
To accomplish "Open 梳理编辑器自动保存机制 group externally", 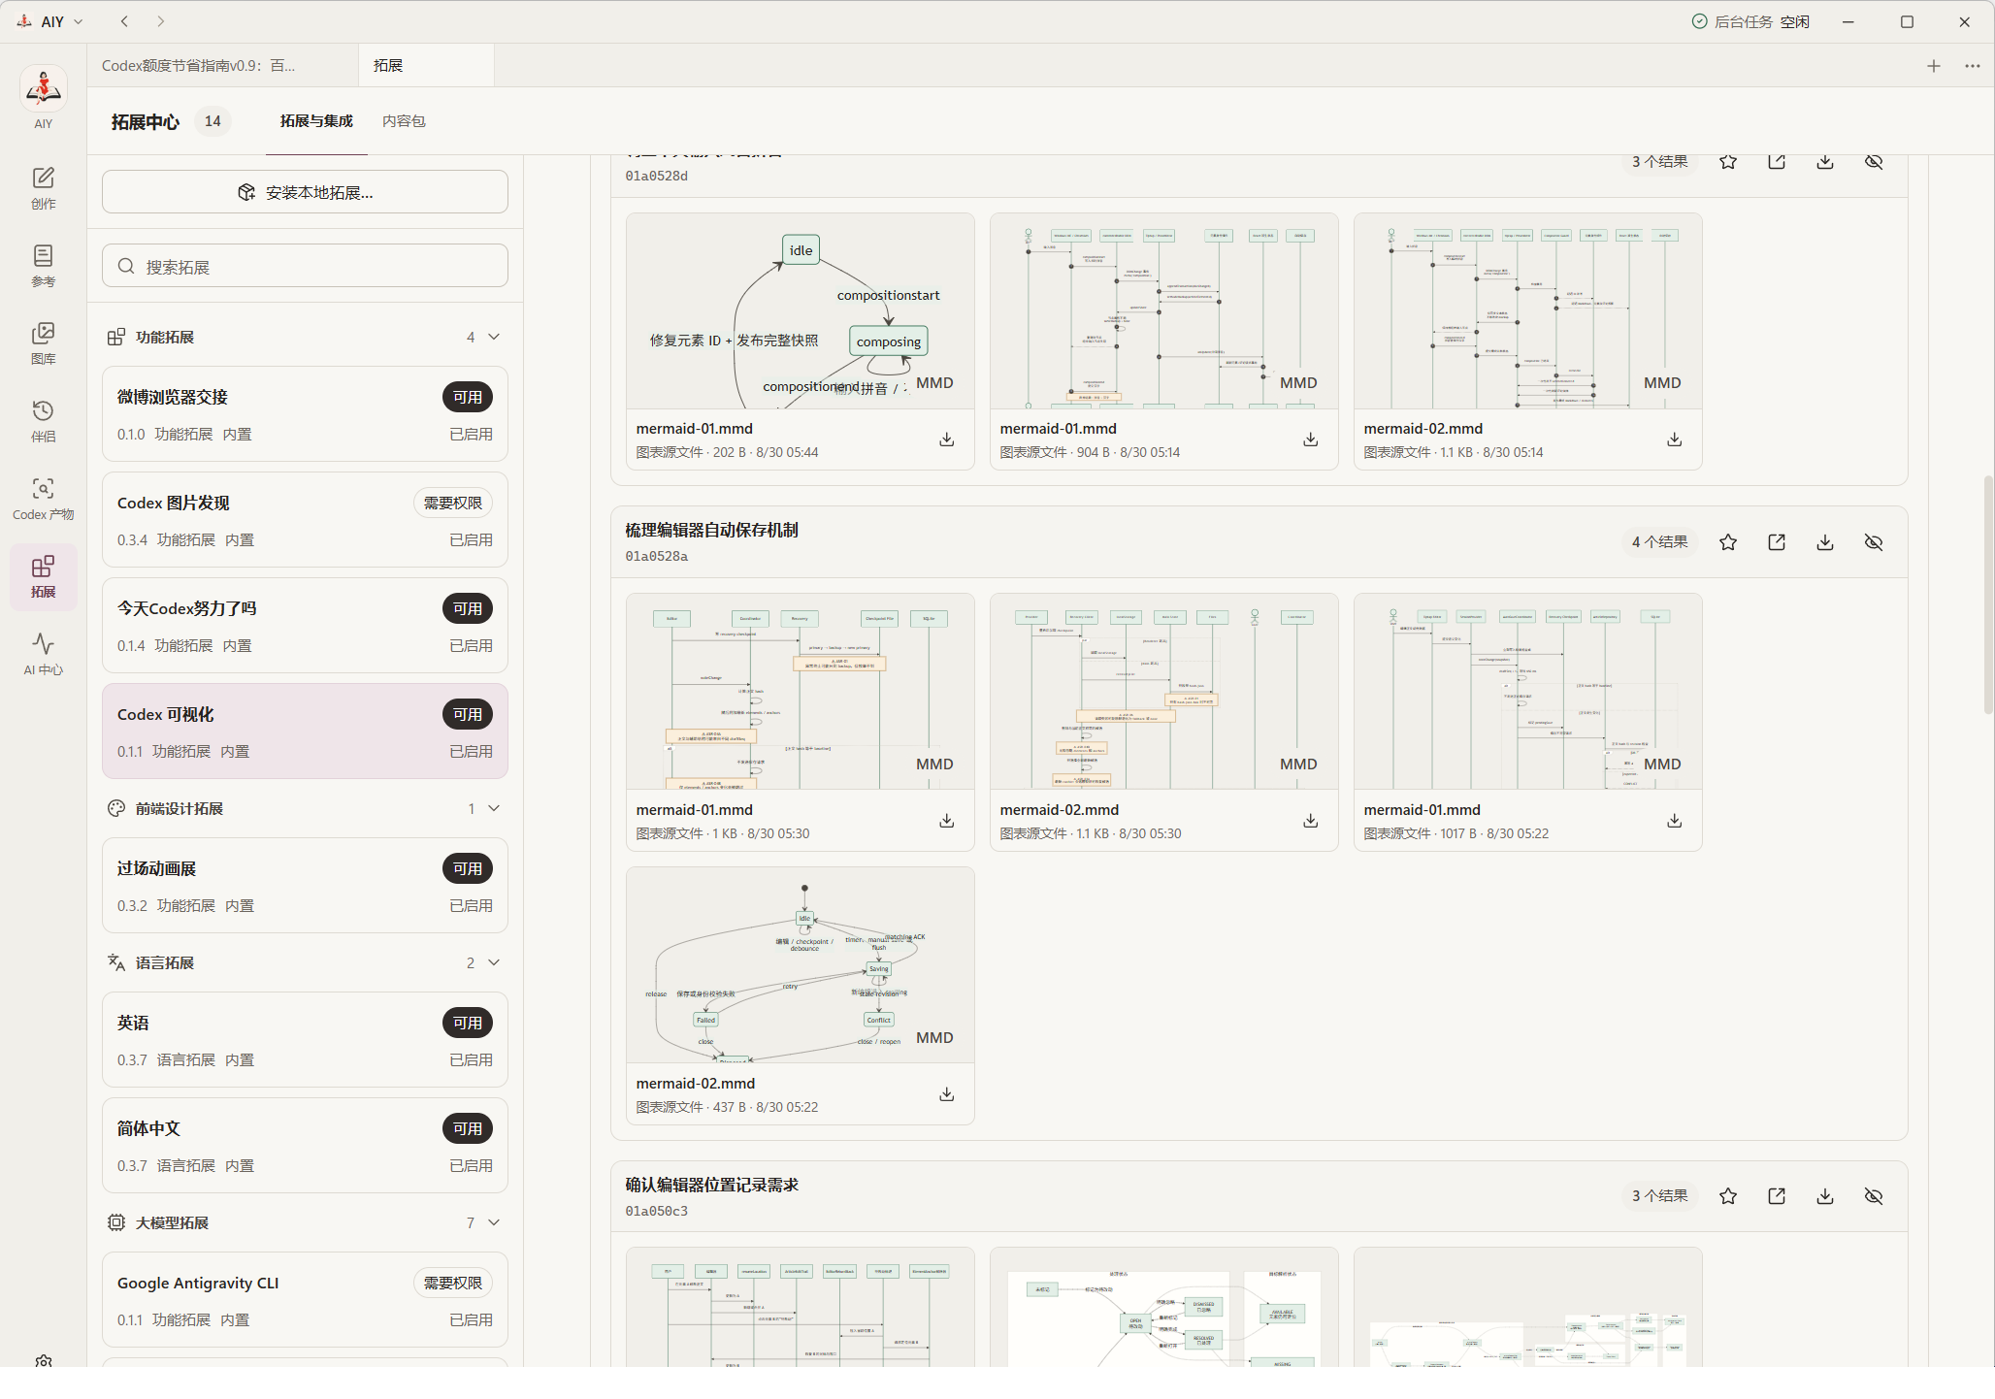I will 1777,542.
